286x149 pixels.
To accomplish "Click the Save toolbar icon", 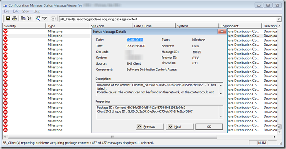I will tap(8, 18).
